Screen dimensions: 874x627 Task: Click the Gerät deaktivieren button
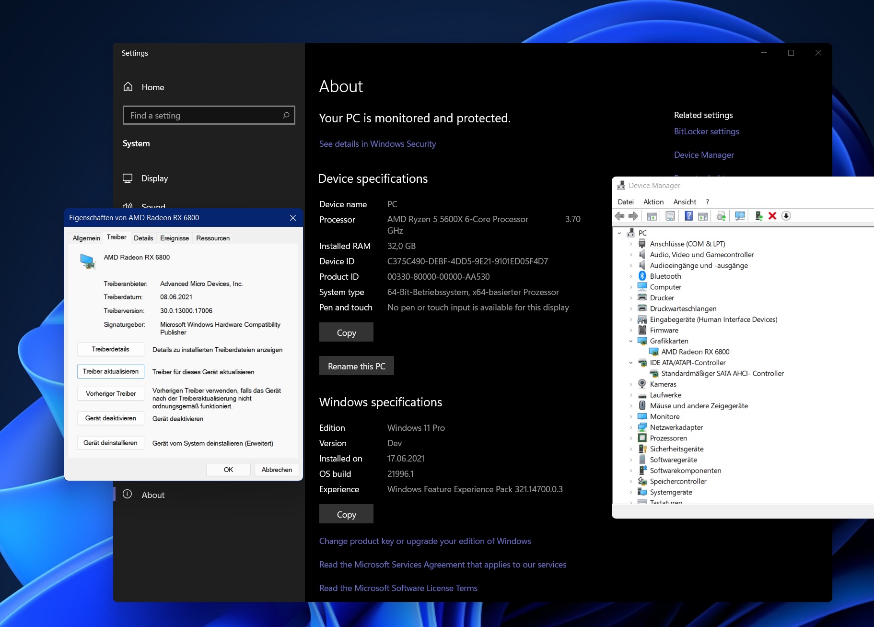point(111,418)
